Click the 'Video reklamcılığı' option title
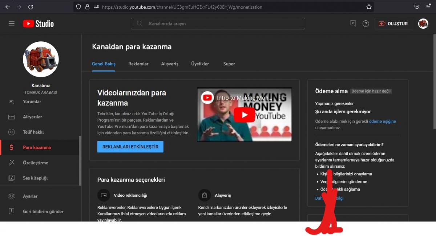This screenshot has height=236, width=436. (x=130, y=195)
